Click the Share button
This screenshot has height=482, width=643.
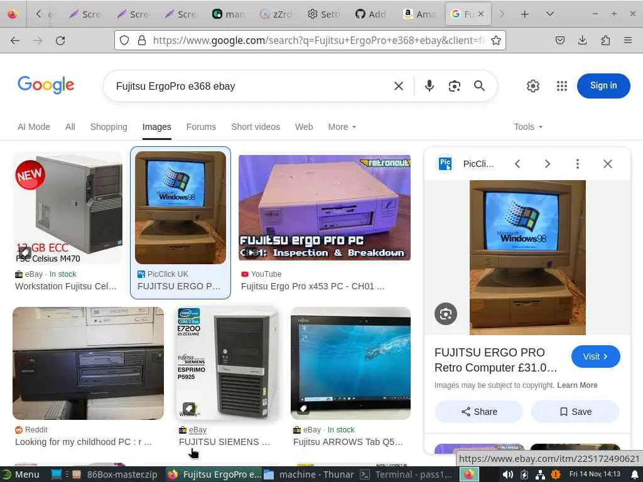coord(479,412)
